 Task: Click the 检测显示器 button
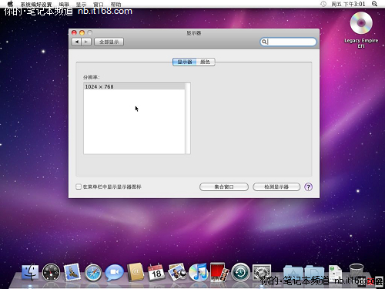coord(276,187)
